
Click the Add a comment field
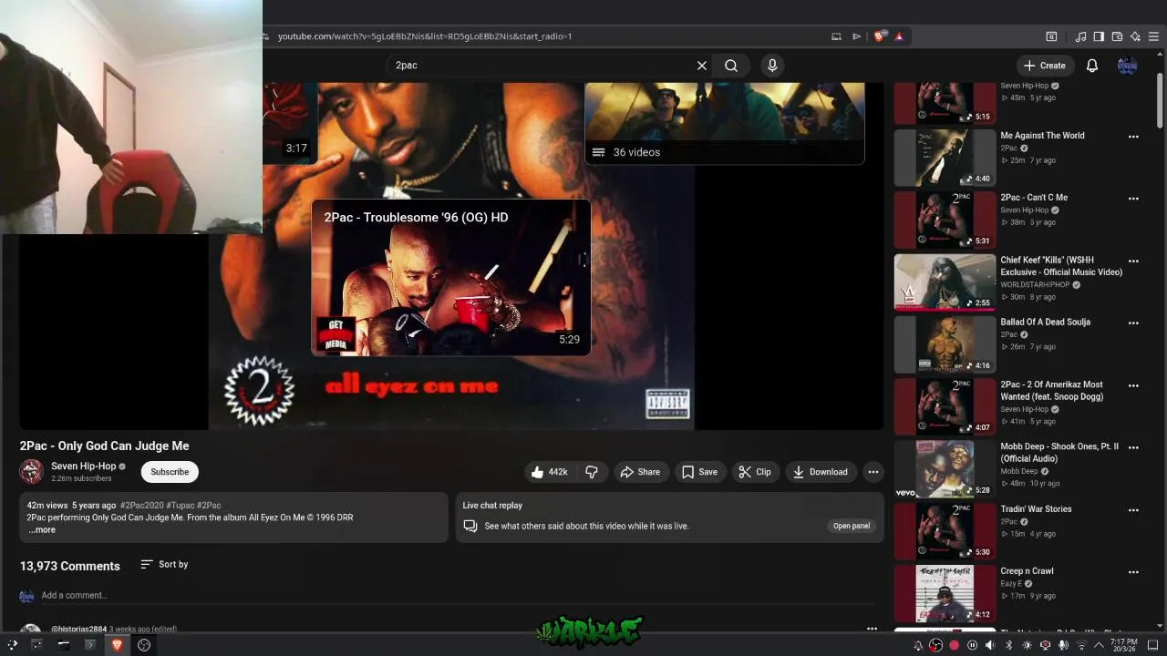pyautogui.click(x=456, y=595)
